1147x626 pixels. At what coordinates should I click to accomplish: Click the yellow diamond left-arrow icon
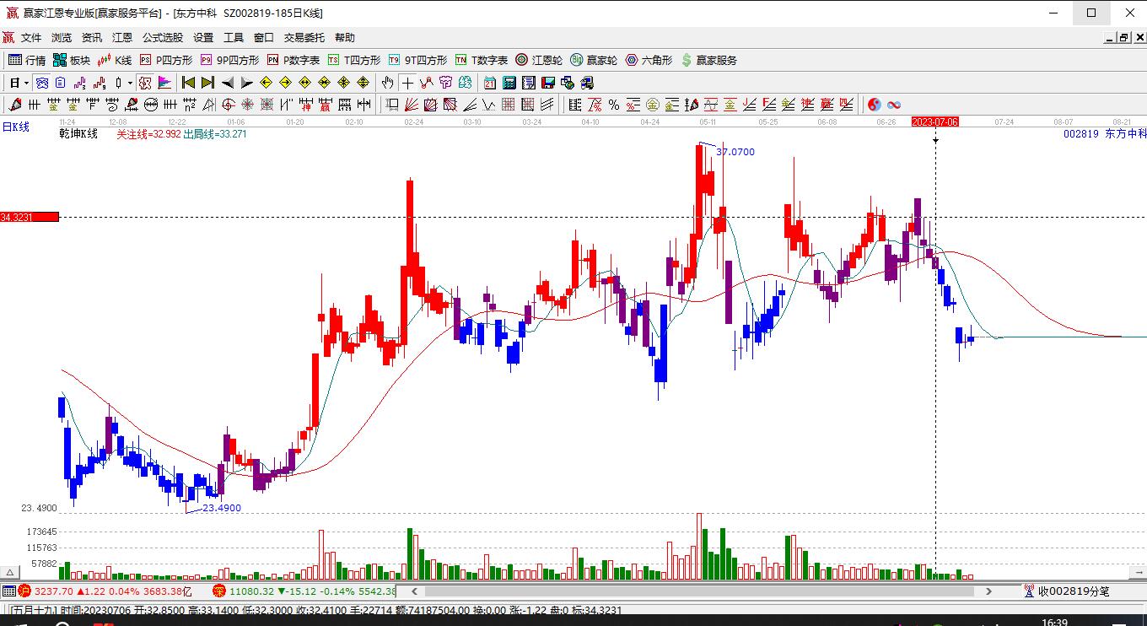pos(267,83)
